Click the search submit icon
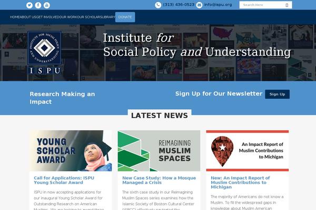The height and width of the screenshot is (210, 316). click(x=287, y=5)
